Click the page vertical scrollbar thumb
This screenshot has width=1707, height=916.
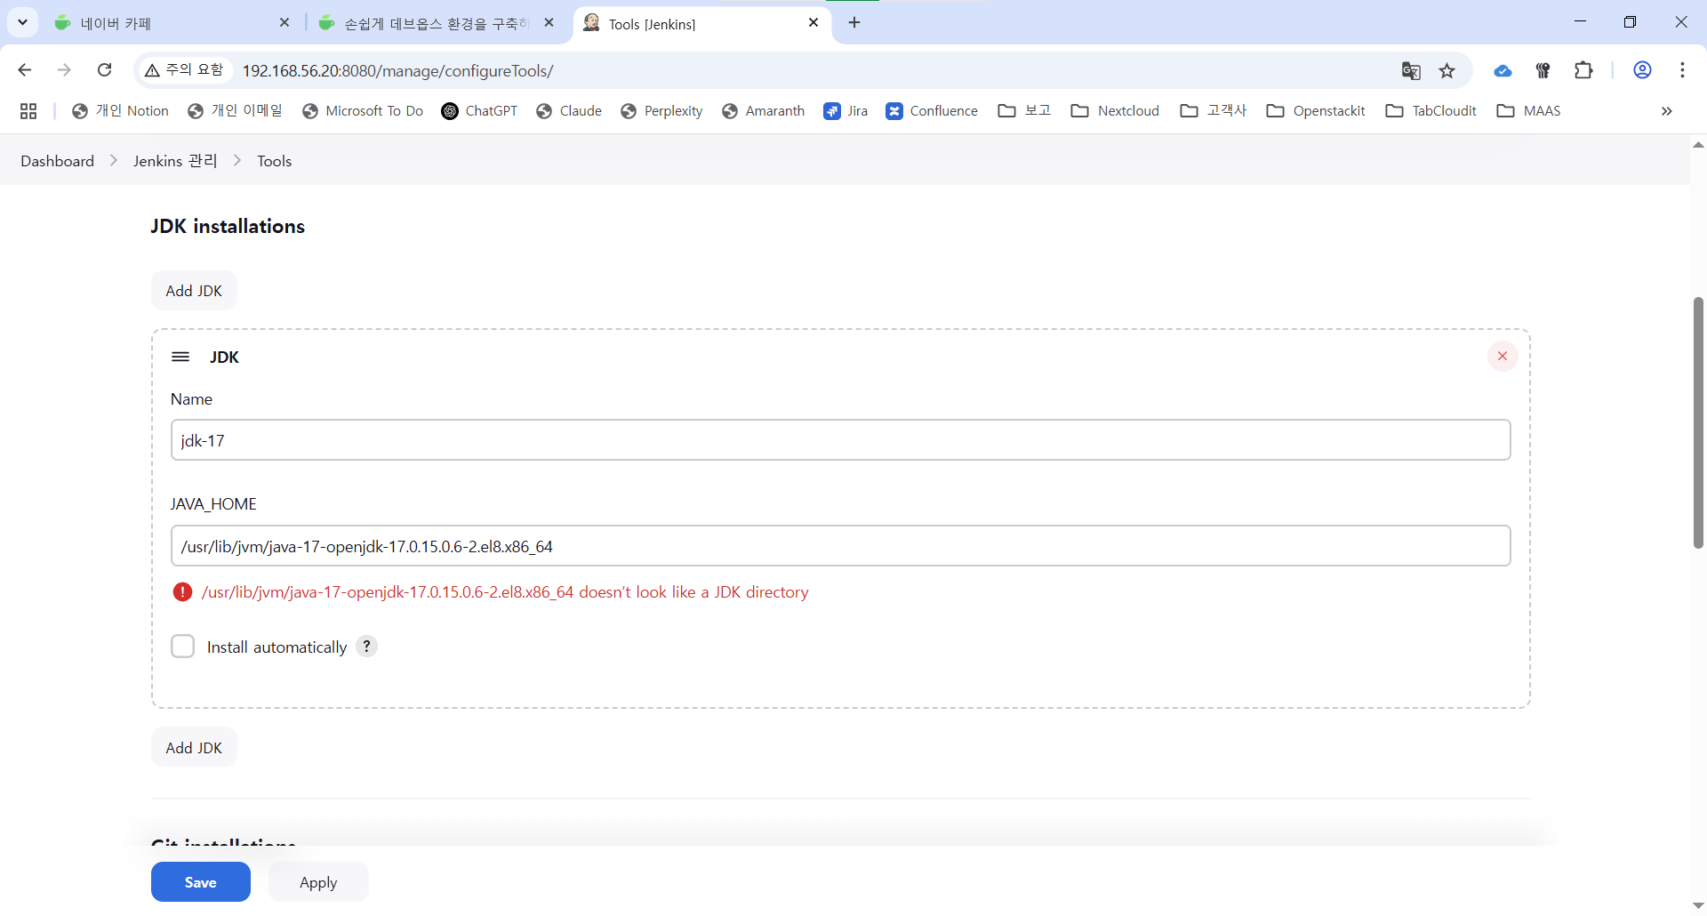point(1698,422)
